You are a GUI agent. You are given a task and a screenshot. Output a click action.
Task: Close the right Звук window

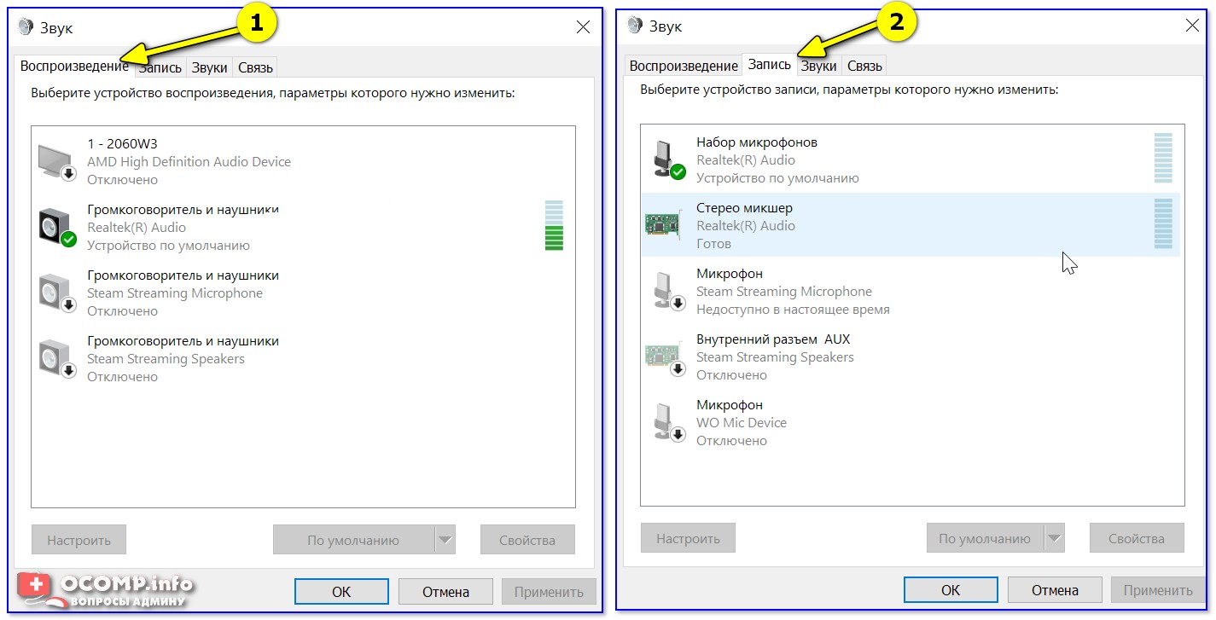[x=1192, y=26]
